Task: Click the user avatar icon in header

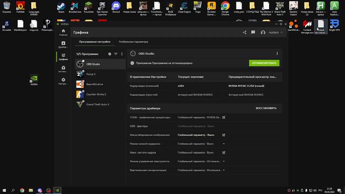Action: 263,32
